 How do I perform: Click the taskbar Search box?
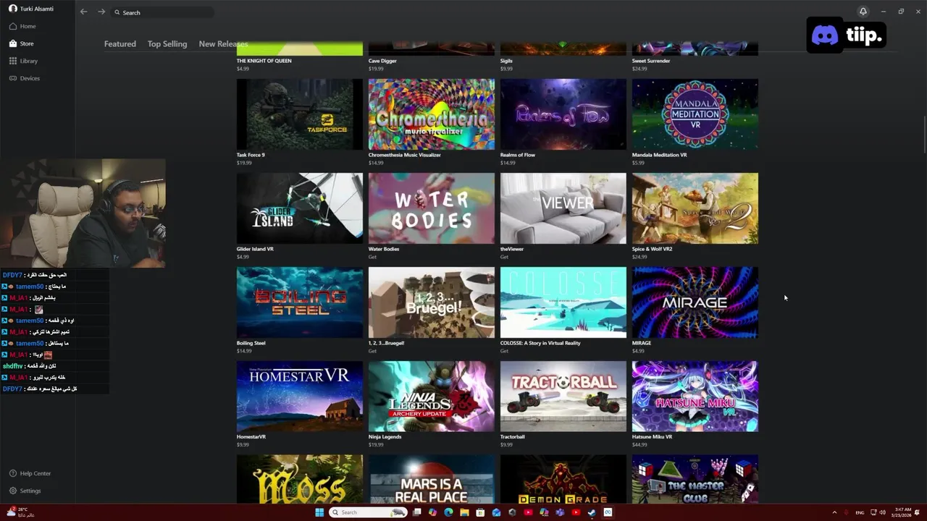368,512
